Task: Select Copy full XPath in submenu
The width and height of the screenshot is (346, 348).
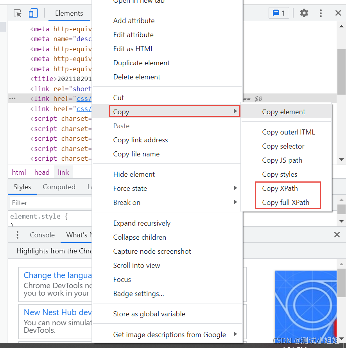Action: click(286, 203)
